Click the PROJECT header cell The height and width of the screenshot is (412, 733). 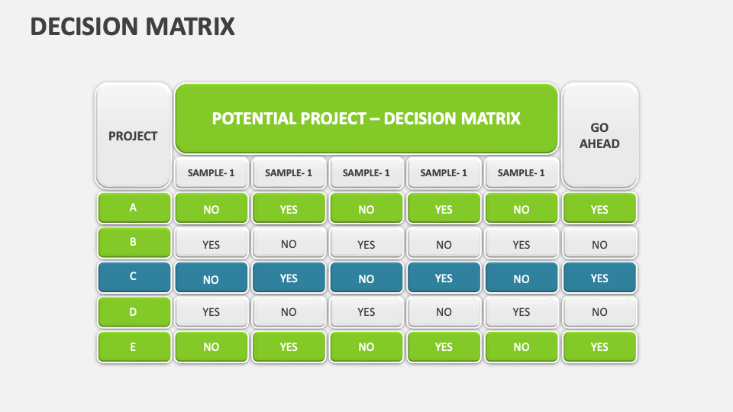(133, 136)
